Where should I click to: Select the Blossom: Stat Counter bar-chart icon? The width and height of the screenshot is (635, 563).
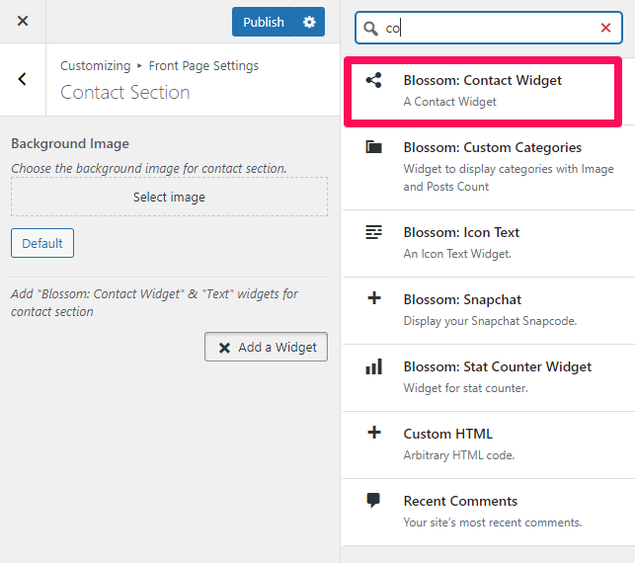click(x=374, y=366)
